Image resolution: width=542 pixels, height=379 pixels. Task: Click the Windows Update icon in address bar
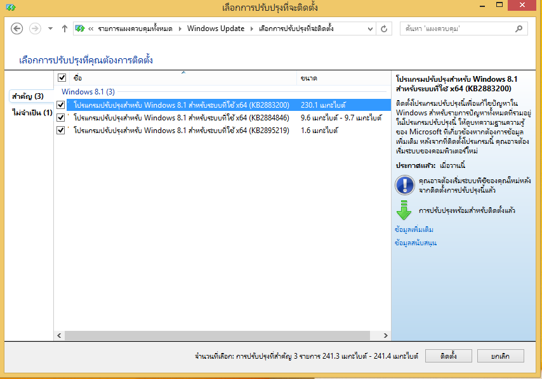pos(80,29)
